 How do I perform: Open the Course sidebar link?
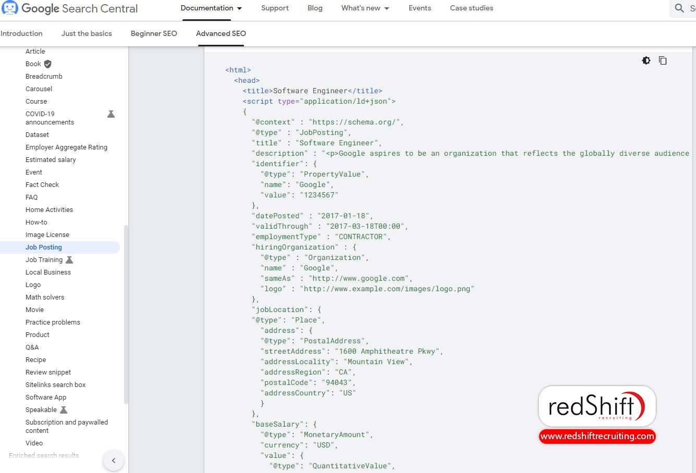coord(36,102)
